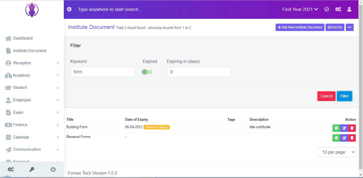Open the settings gears icon in header
363x178 pixels.
coord(338,9)
